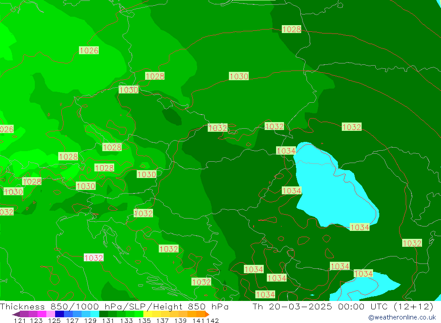Screen dimensions: 441x323
Task: Select the darkest green legend swatch
Action: [x=104, y=314]
